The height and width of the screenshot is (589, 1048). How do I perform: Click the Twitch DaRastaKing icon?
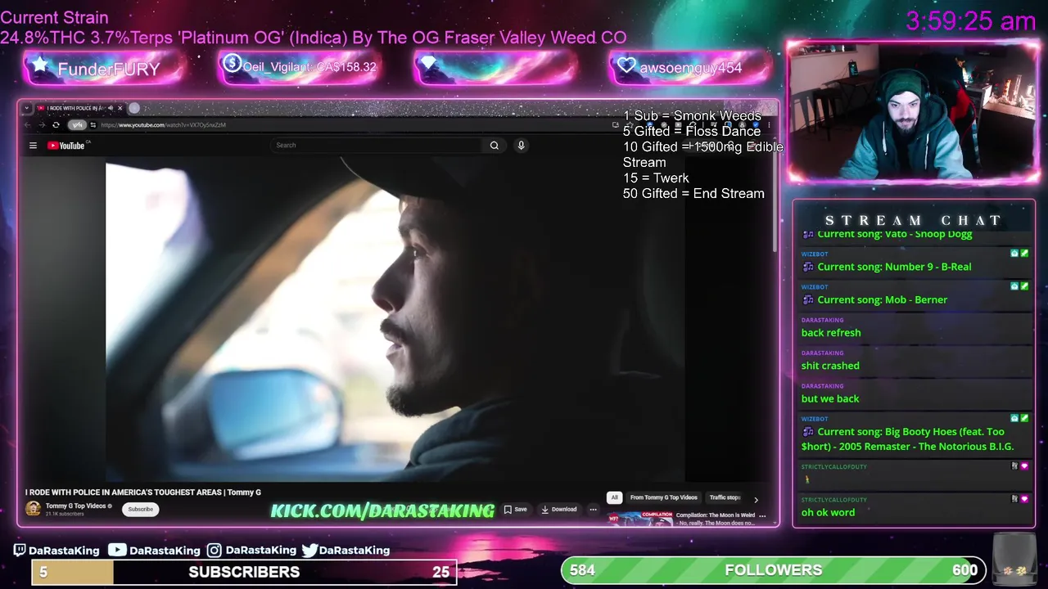coord(20,551)
